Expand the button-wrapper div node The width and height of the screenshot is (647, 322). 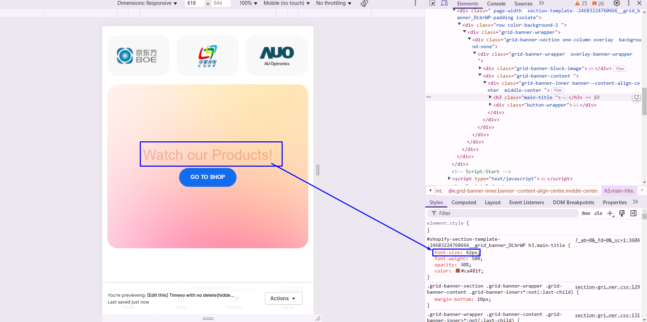[x=490, y=105]
